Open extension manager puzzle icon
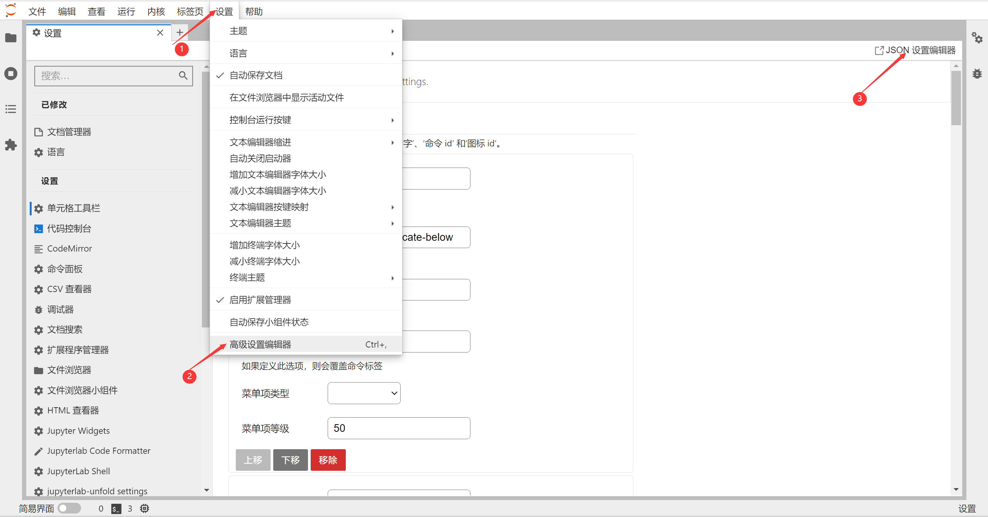 (x=11, y=145)
